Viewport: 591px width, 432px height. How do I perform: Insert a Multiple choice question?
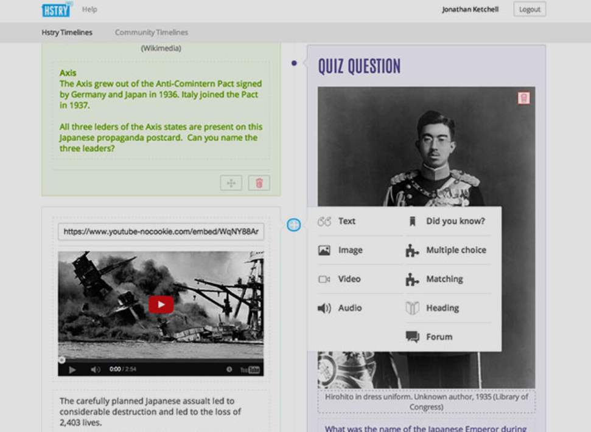(455, 250)
